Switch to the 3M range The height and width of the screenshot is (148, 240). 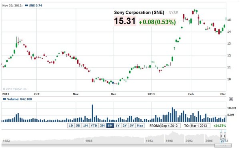(x=102, y=126)
